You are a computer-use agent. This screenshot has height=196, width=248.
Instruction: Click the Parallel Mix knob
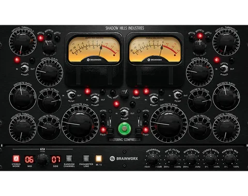230,159
